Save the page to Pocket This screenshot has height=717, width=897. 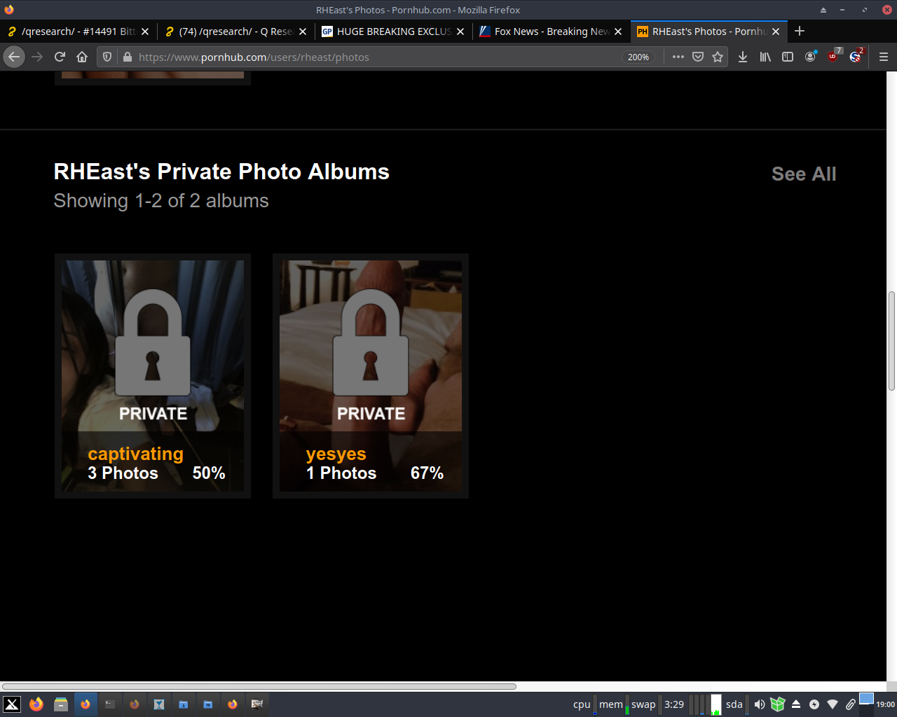tap(698, 57)
